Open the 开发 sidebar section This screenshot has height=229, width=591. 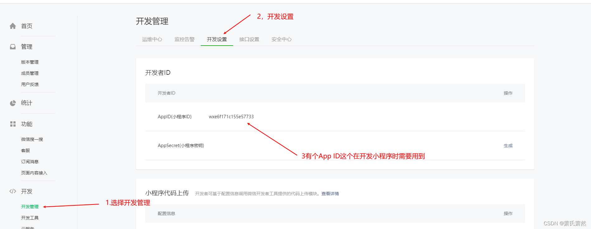pyautogui.click(x=27, y=191)
